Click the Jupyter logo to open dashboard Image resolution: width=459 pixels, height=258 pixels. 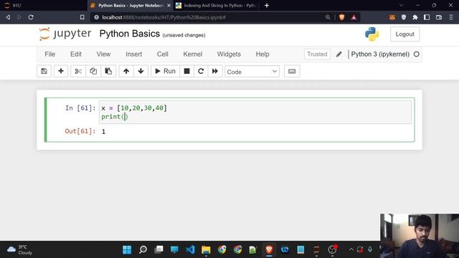pos(65,34)
